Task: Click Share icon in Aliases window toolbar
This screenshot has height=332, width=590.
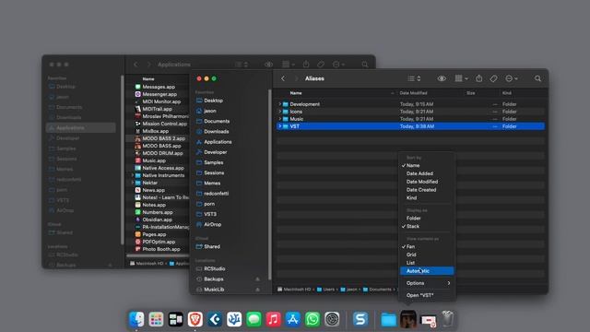Action: [479, 78]
